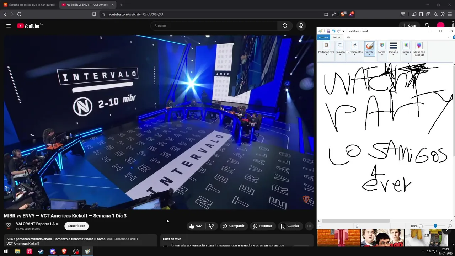This screenshot has height=256, width=455.
Task: Open File Explorer from taskbar
Action: 17,251
